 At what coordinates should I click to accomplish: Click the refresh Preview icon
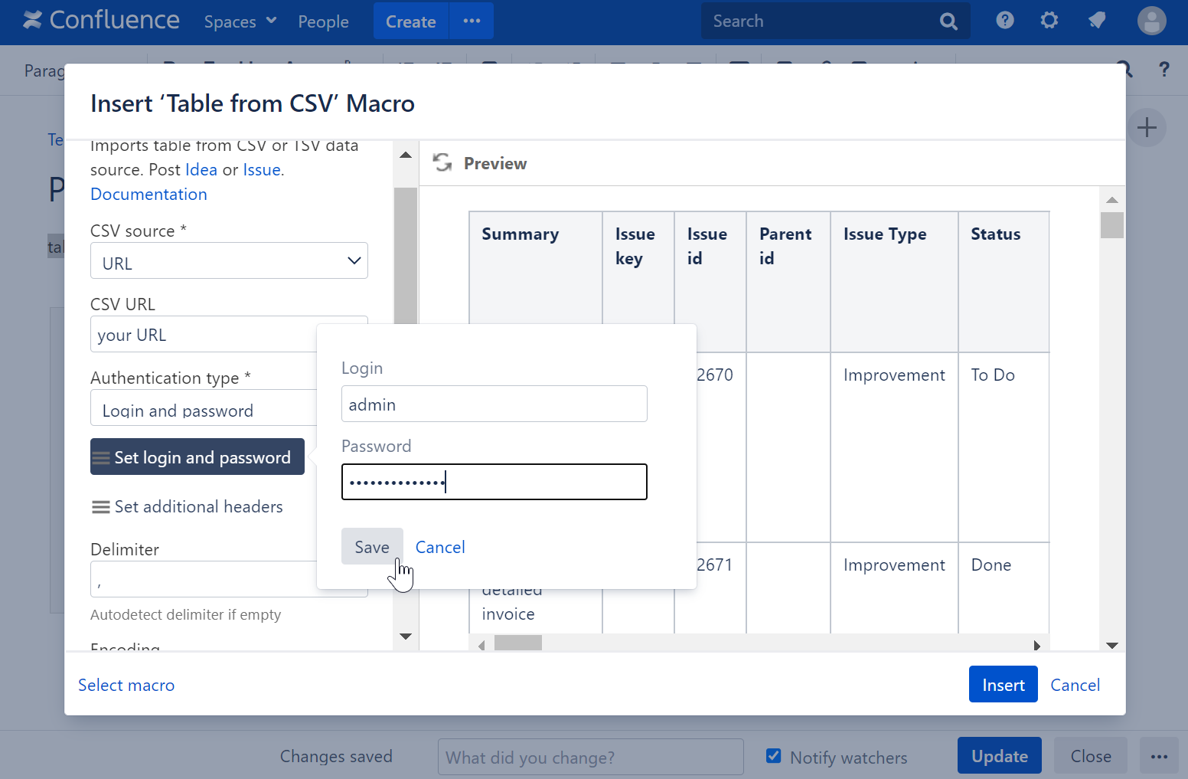442,162
